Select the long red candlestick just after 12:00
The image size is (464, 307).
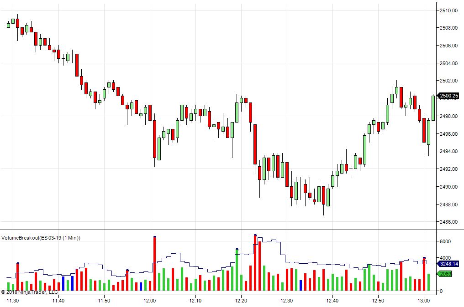click(x=154, y=139)
